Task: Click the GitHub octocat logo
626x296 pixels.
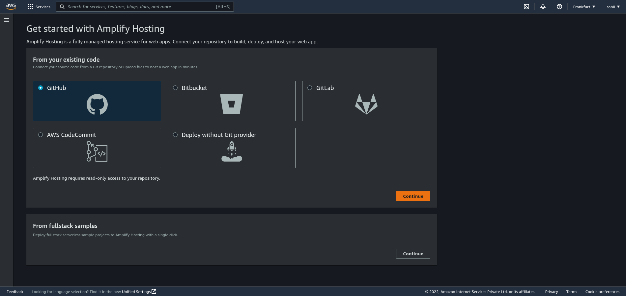Action: point(97,104)
